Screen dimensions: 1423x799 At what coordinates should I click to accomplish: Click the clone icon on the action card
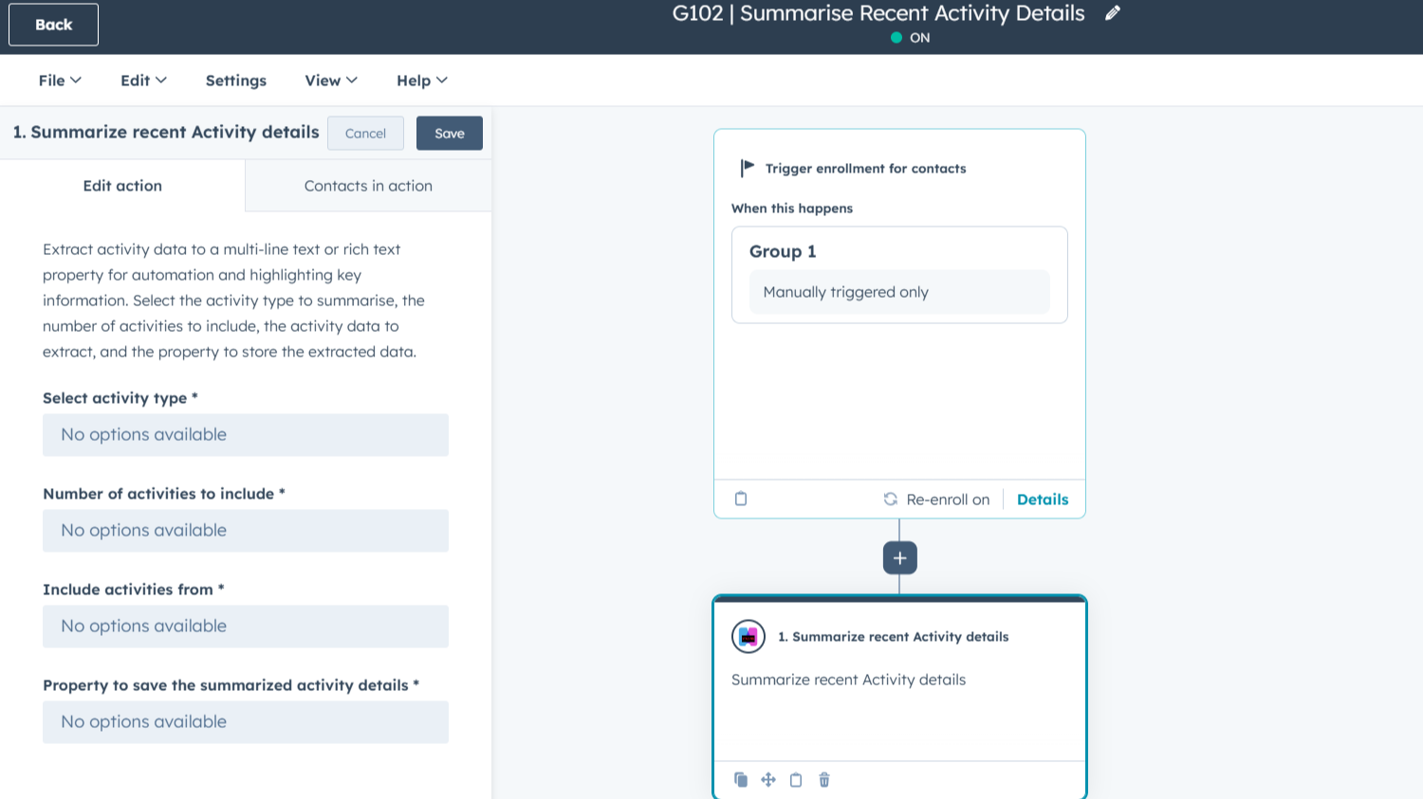point(741,780)
